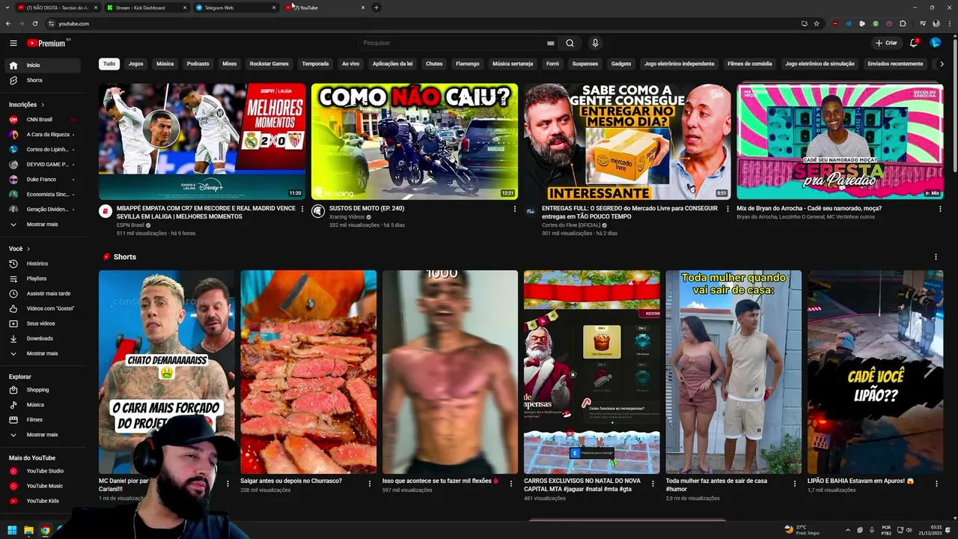Open Xracing Videos channel name
The image size is (958, 539).
347,217
